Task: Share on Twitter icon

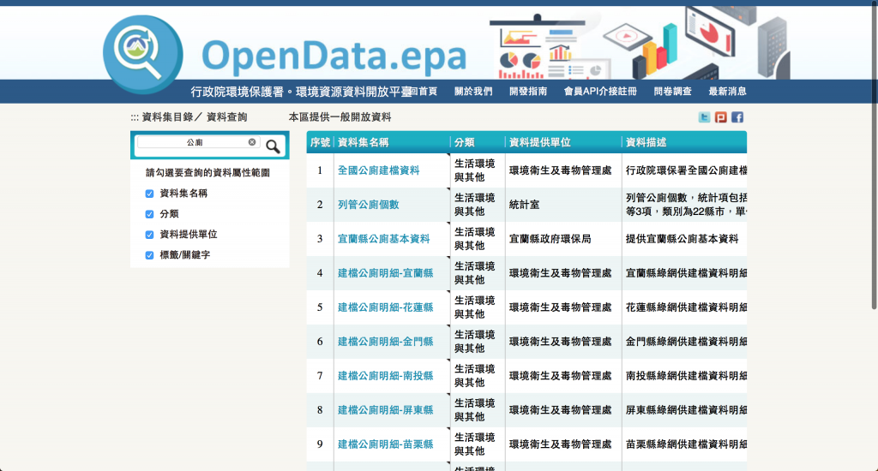Action: click(705, 117)
